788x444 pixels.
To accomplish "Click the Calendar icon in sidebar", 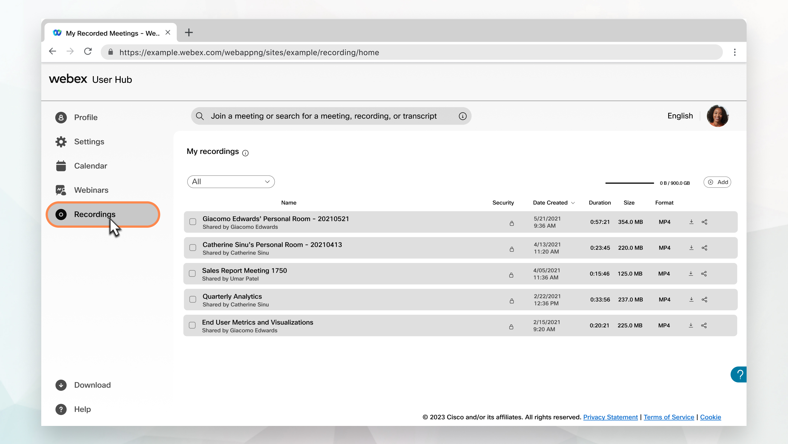I will pos(61,165).
